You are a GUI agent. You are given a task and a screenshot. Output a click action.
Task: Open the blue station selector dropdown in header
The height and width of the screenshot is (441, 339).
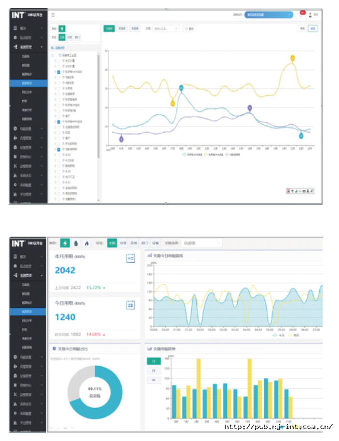pos(269,14)
